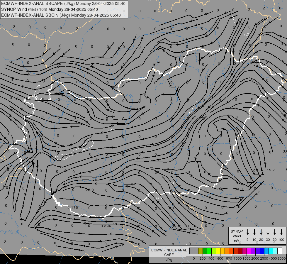Select the bright green swatch before 400

point(209,251)
